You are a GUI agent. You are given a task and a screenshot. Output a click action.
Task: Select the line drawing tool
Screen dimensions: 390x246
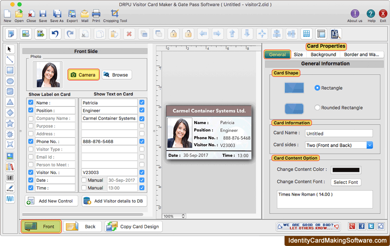tap(10, 59)
